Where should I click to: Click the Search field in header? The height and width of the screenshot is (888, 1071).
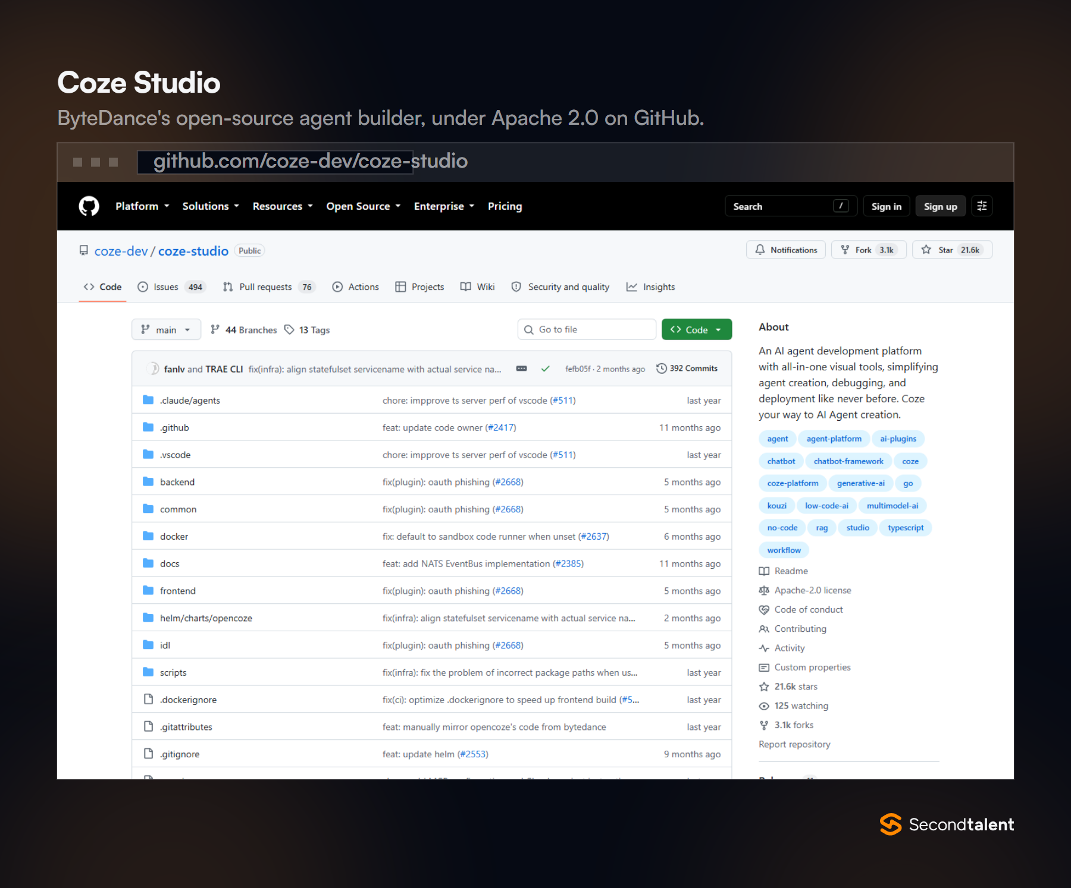point(791,206)
